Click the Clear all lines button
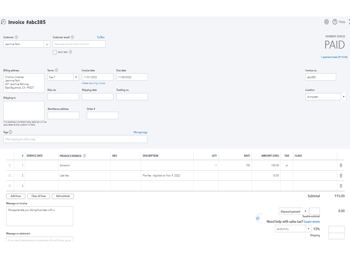 pyautogui.click(x=38, y=196)
